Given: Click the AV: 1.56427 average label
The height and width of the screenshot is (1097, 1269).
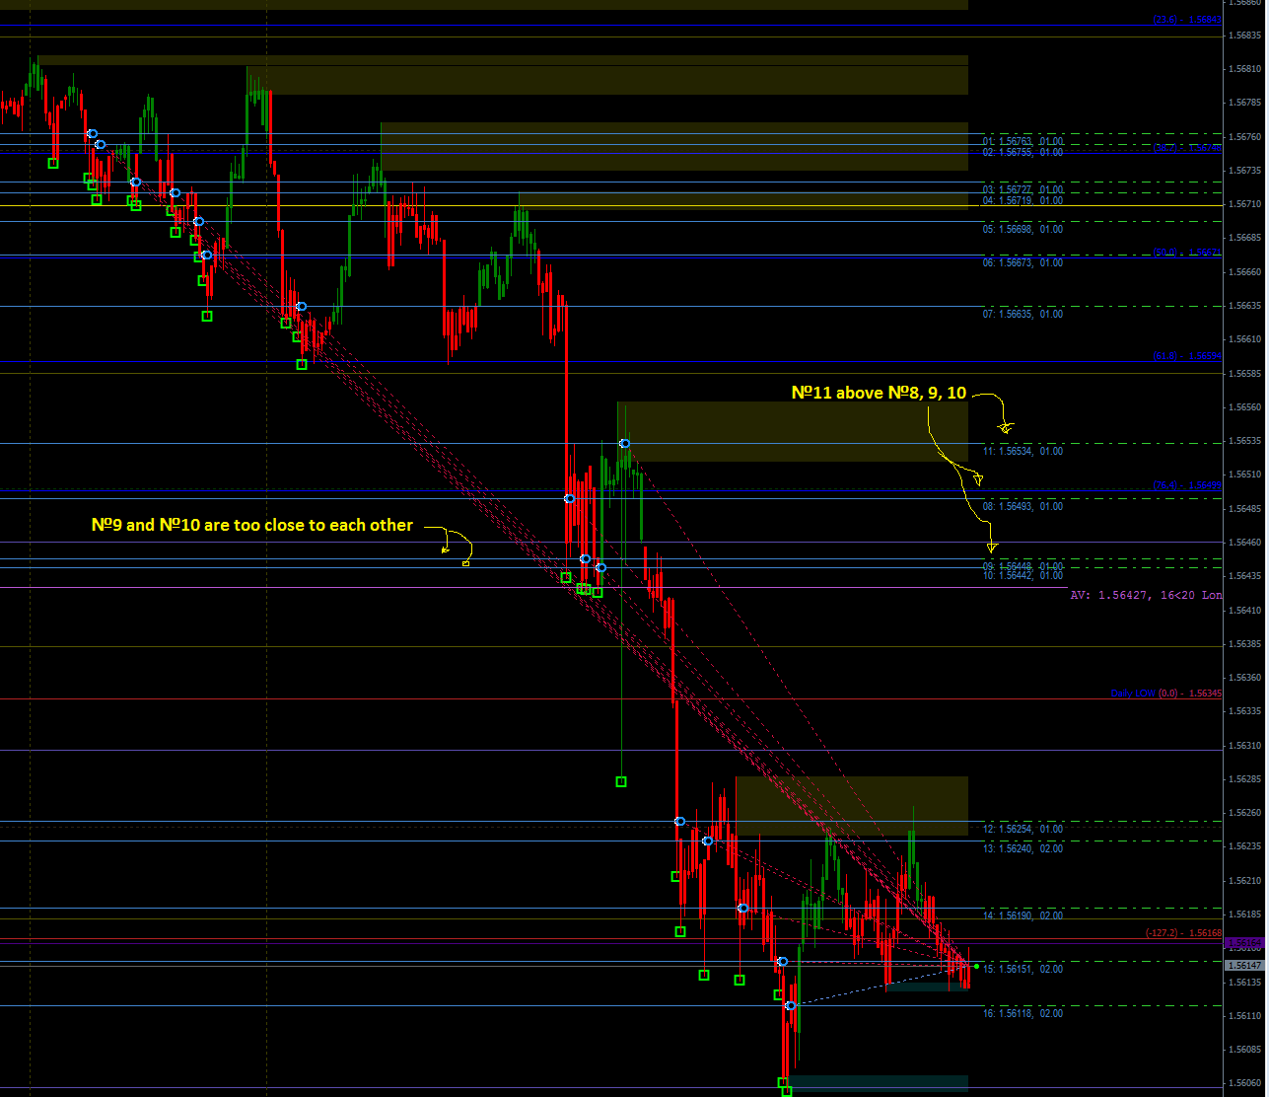Looking at the screenshot, I should 1146,595.
